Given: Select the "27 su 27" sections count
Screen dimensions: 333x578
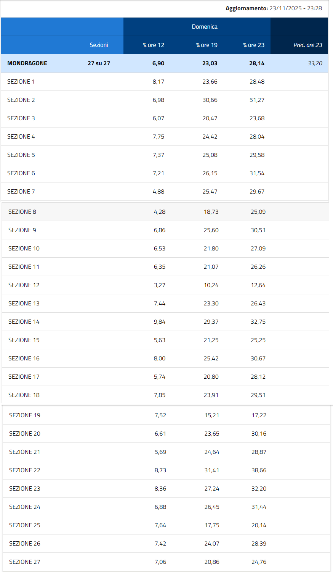Looking at the screenshot, I should 99,63.
